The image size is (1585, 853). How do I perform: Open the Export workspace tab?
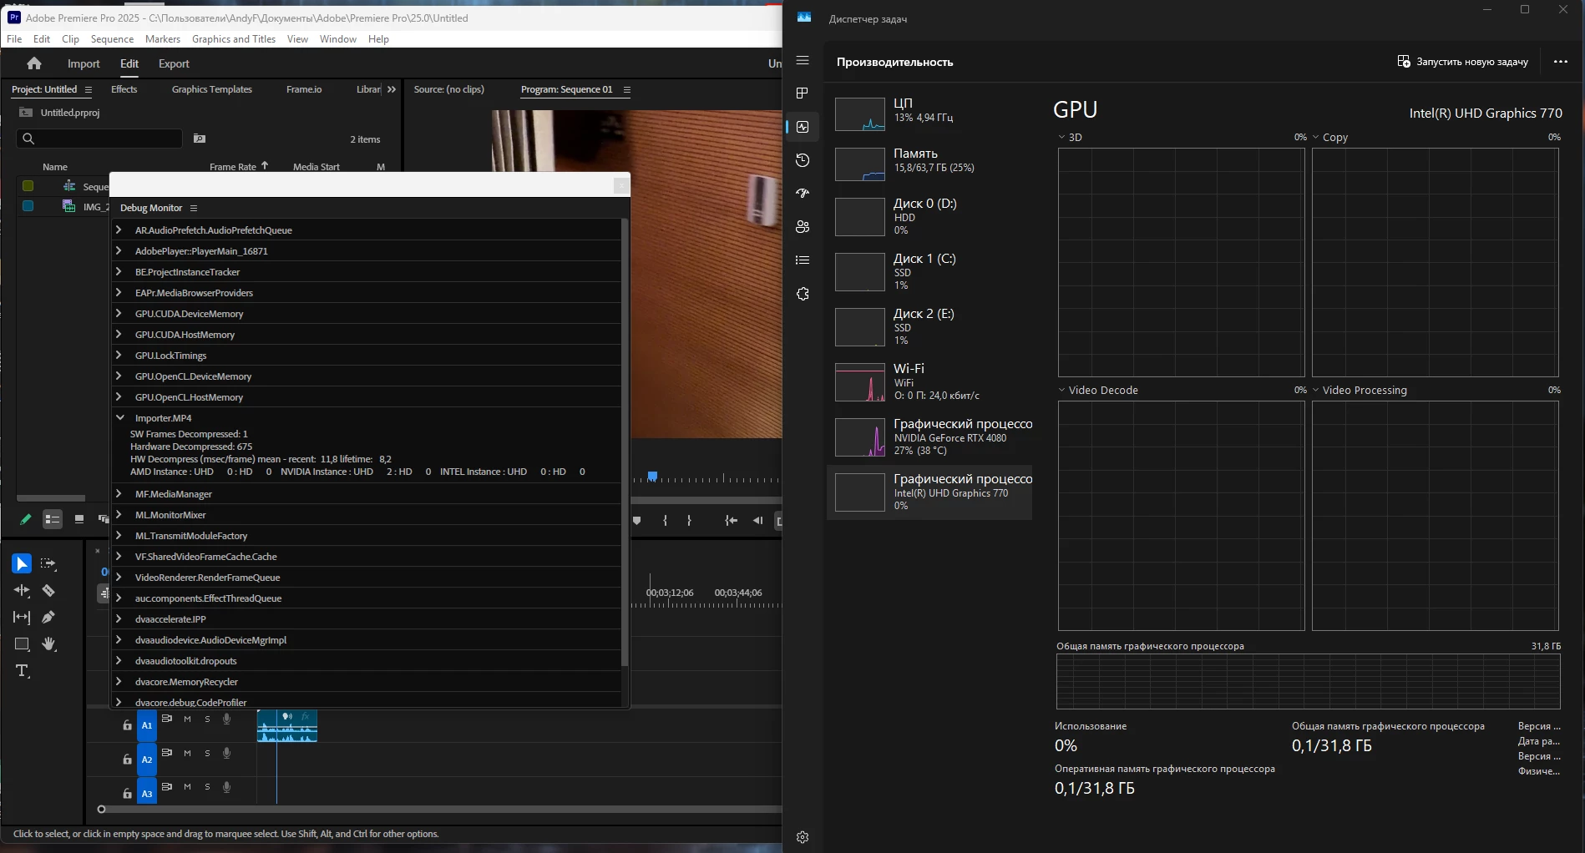click(x=174, y=63)
